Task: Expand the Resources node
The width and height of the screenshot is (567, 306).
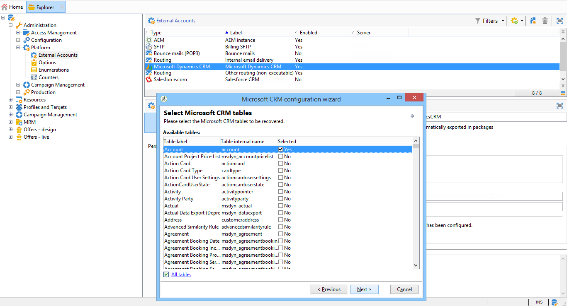Action: tap(11, 100)
